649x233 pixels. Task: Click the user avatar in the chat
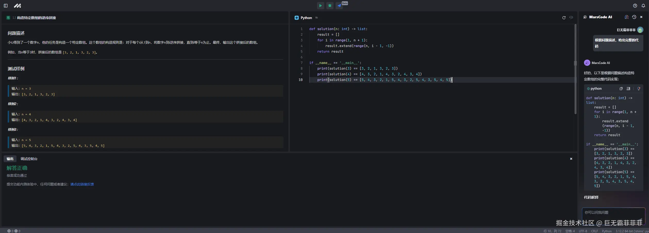(x=640, y=30)
